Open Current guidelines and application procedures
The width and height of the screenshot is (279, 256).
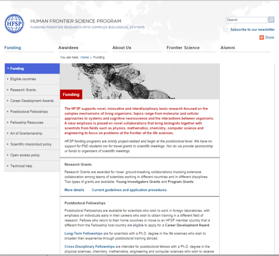point(129,190)
